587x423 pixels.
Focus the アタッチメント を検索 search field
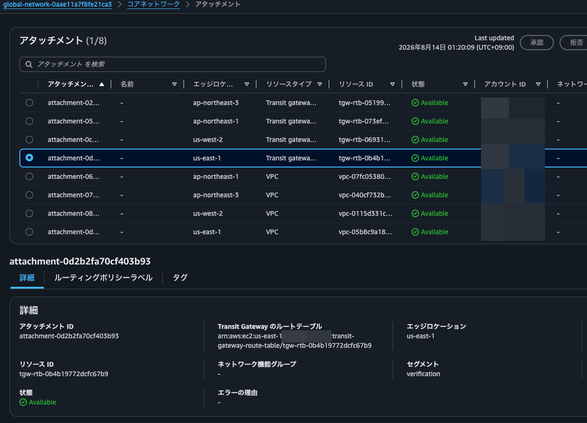click(173, 64)
